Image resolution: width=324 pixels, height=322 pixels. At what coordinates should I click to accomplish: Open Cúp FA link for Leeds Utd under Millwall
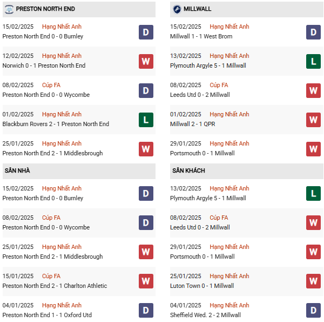[219, 218]
